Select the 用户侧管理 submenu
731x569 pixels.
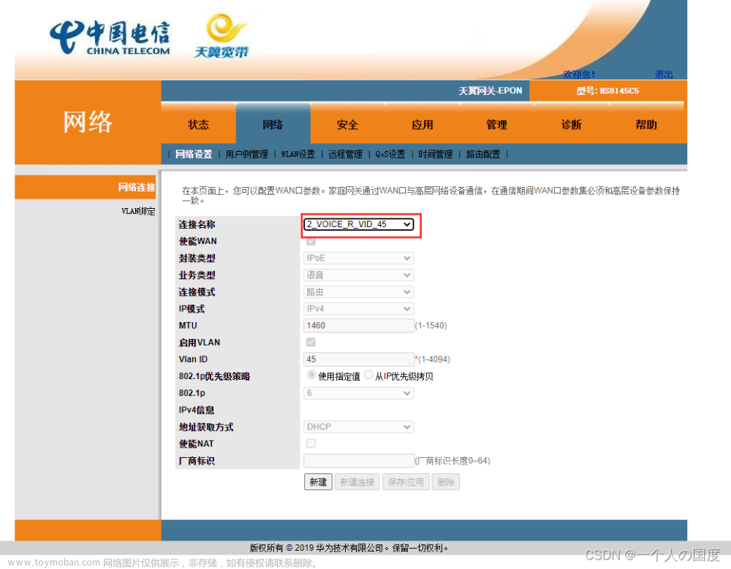[246, 154]
